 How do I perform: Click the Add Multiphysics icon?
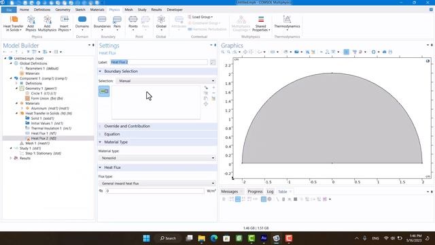[47, 23]
